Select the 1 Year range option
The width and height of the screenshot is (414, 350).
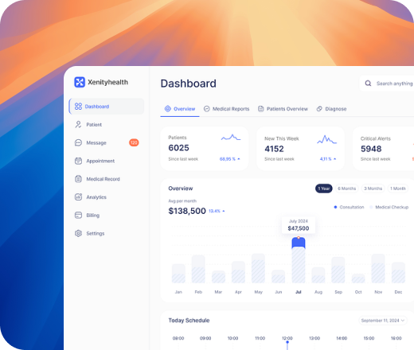pos(324,189)
